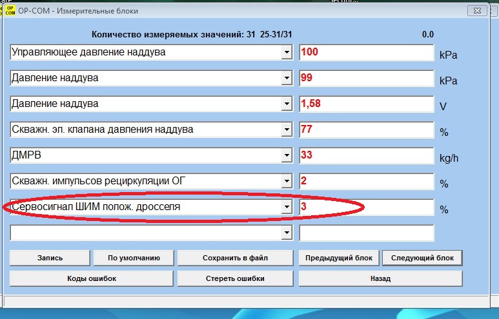Click the 0.0 reading at top right

pos(428,34)
